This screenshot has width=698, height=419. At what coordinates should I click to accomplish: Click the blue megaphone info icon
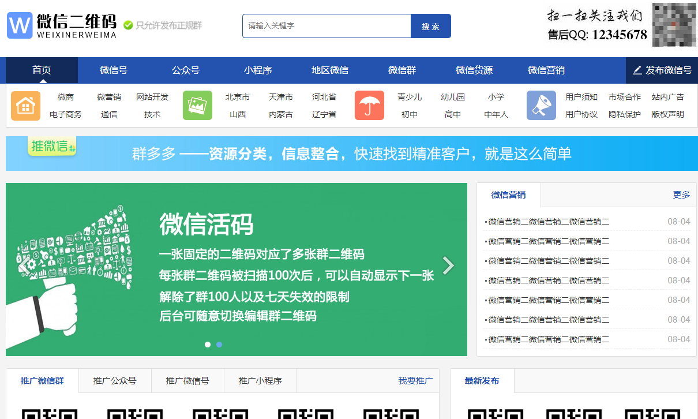tap(541, 106)
